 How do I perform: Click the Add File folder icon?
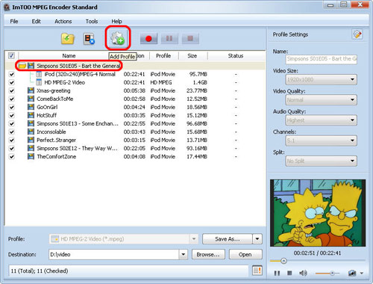tap(68, 39)
